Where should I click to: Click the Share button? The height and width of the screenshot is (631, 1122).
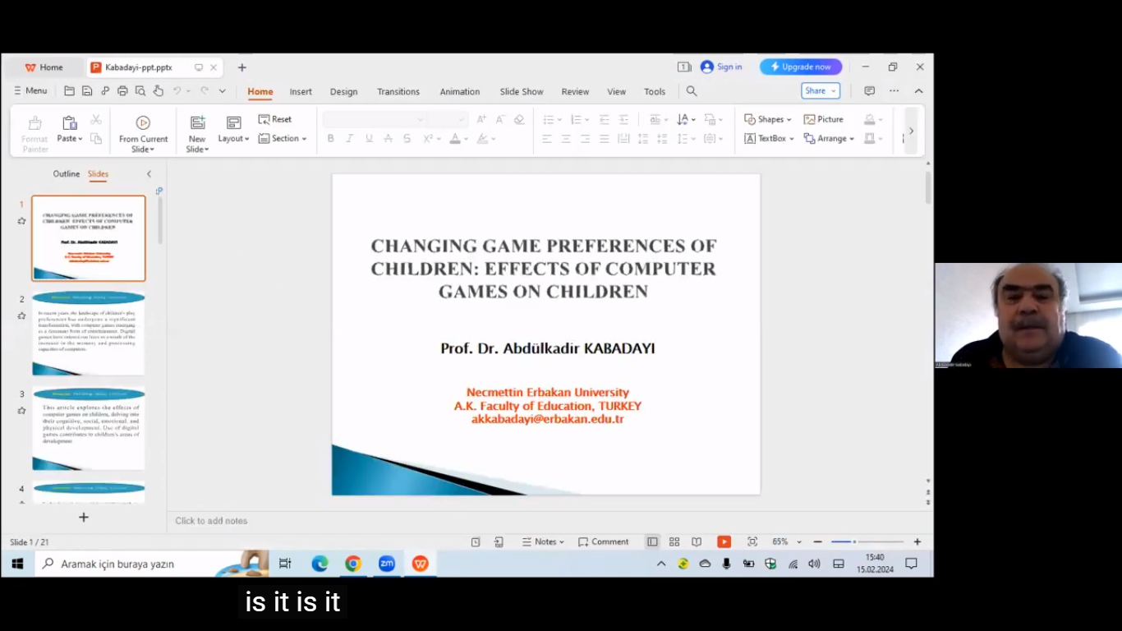821,91
